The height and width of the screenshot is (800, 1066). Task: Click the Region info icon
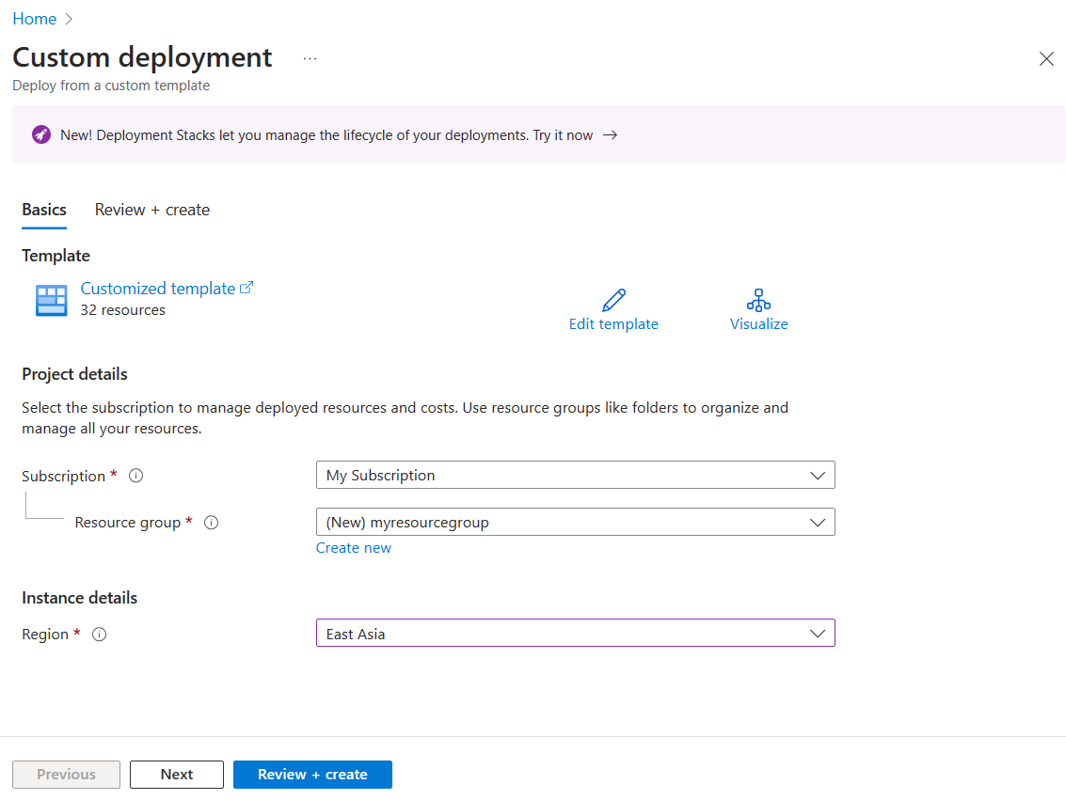point(100,635)
